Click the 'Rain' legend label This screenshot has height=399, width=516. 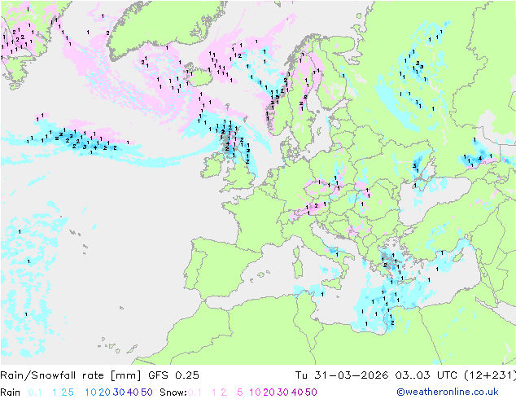pos(11,392)
